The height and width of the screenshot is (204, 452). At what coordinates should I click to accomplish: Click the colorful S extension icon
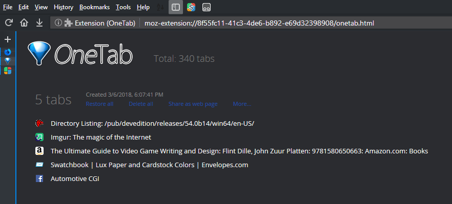(191, 7)
